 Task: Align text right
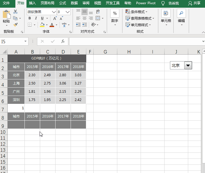[91, 18]
